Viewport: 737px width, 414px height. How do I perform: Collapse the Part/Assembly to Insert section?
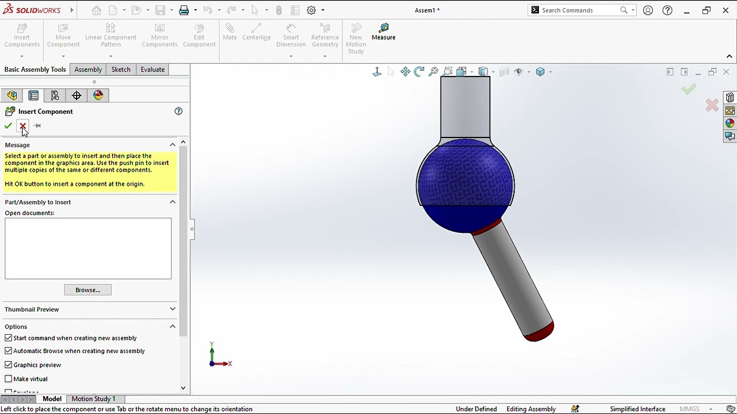[172, 202]
